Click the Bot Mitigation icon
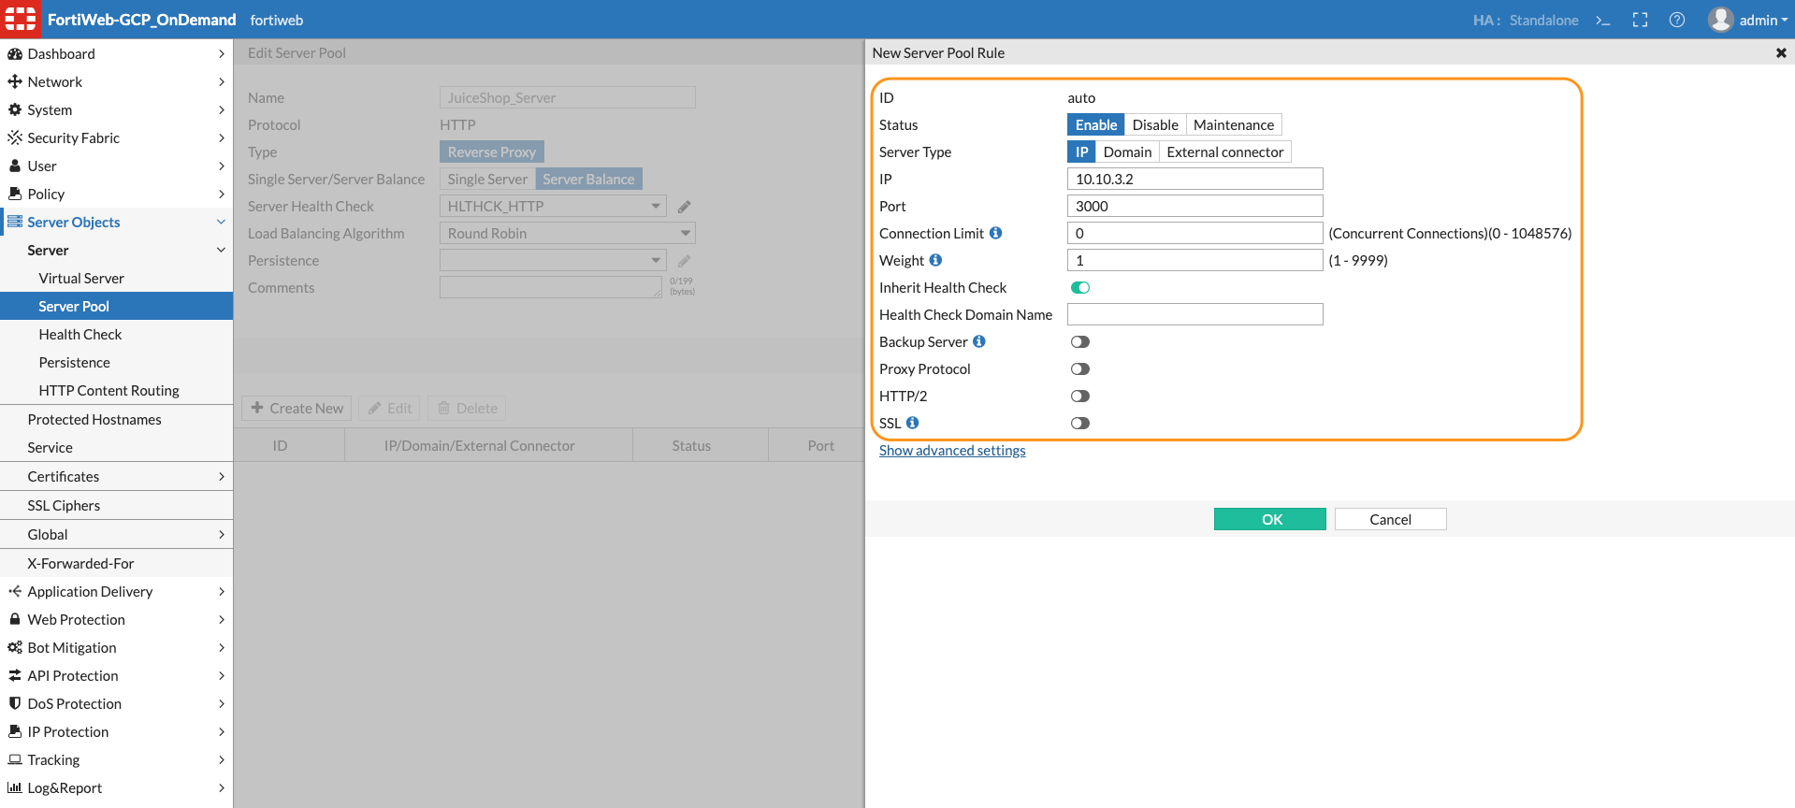The height and width of the screenshot is (808, 1795). click(x=15, y=648)
